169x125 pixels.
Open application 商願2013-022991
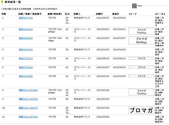pyautogui.click(x=28, y=99)
